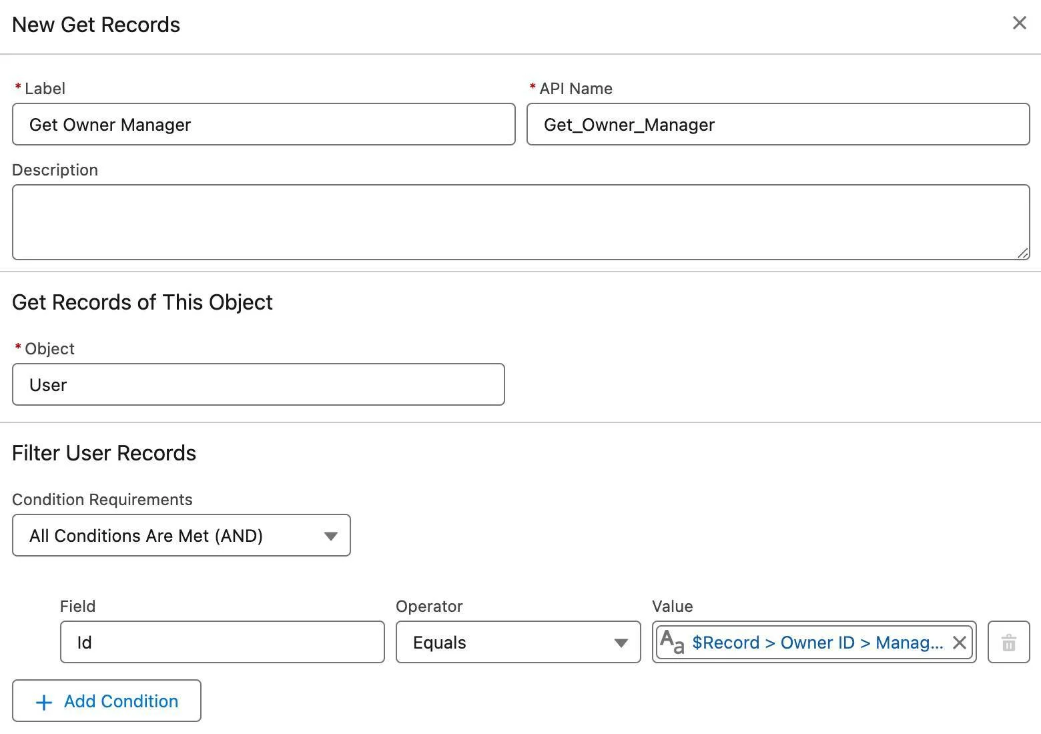Open the Field selector containing Id

pyautogui.click(x=222, y=642)
